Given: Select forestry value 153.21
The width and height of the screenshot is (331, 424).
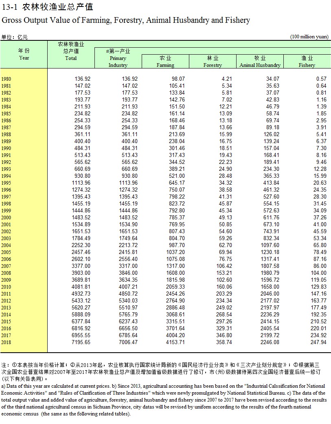Looking at the screenshot, I should (x=224, y=273).
